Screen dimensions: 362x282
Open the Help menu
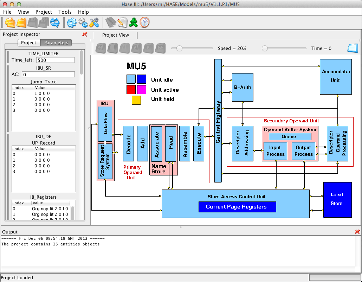click(x=83, y=12)
